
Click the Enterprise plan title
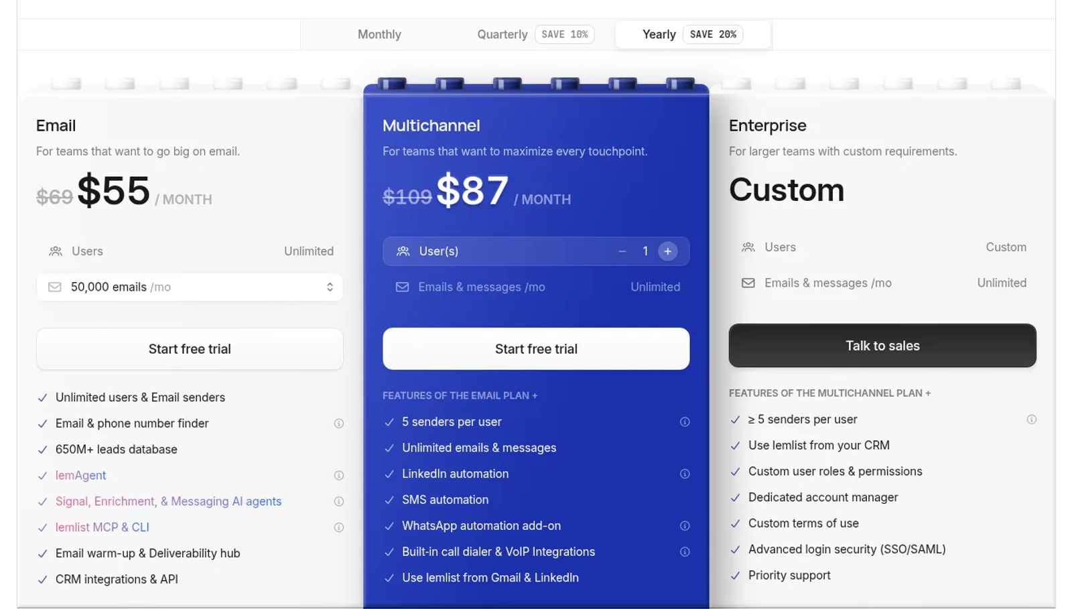click(768, 125)
